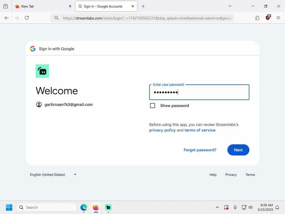Open the Terms footer link

point(250,175)
